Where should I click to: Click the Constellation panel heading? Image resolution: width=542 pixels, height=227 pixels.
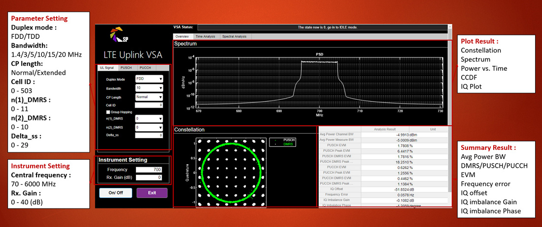(189, 130)
